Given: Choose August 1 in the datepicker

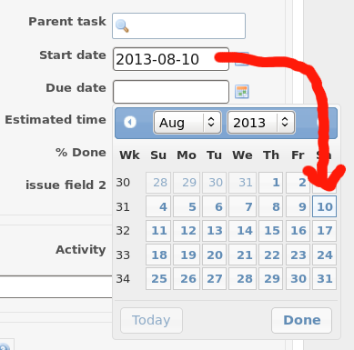Looking at the screenshot, I should click(x=270, y=183).
